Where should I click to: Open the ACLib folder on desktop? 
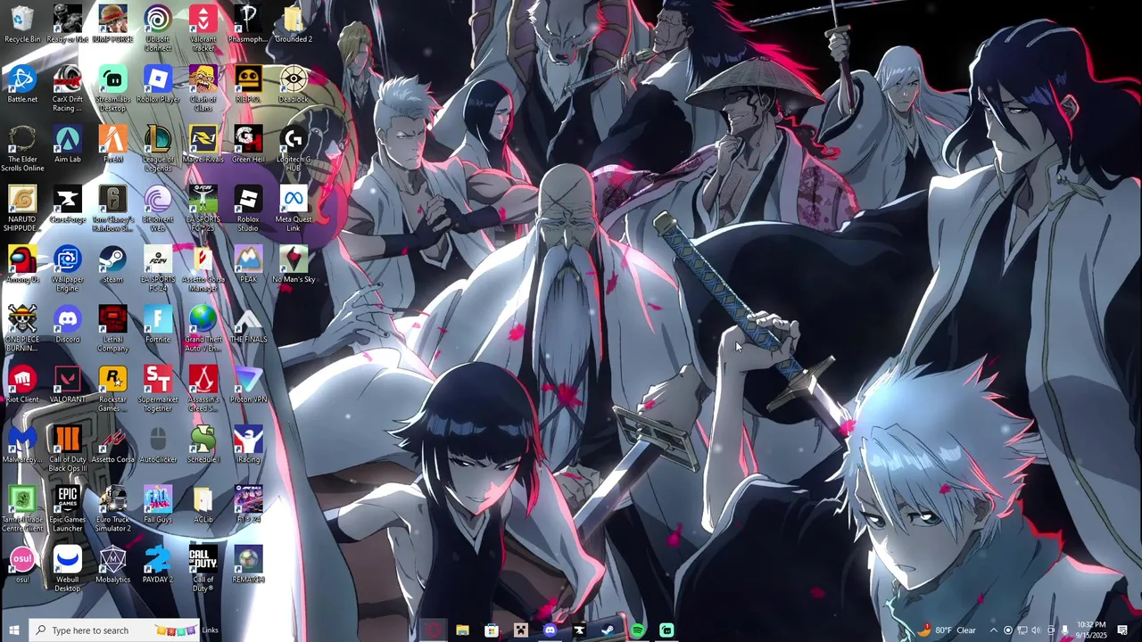pos(203,504)
